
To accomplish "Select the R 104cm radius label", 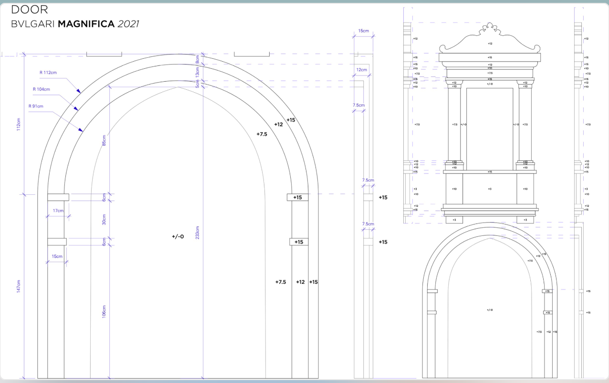I will point(41,89).
